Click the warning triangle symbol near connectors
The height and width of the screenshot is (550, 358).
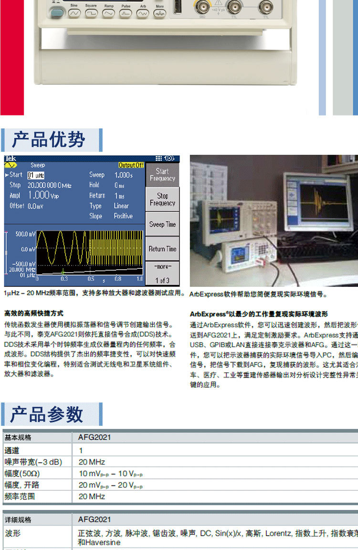pos(218,3)
